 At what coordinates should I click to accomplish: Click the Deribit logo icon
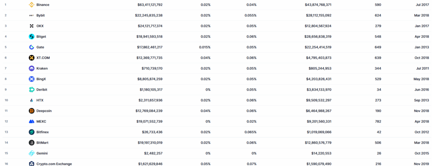(31, 89)
